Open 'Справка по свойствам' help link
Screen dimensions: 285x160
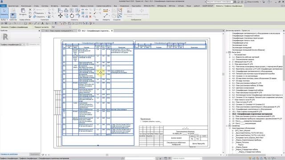tap(9, 154)
